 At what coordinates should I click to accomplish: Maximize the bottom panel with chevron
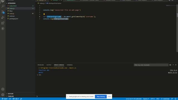pos(173,65)
